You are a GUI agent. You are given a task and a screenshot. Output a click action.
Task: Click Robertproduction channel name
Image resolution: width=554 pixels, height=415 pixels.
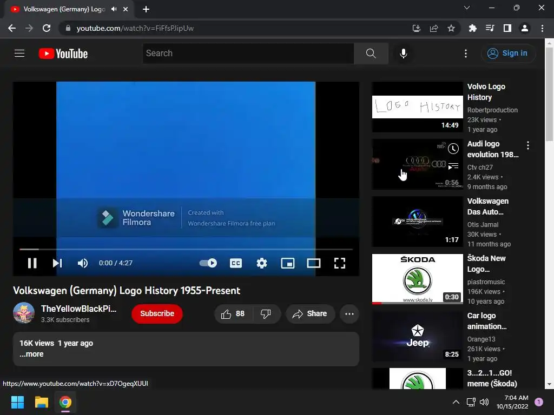click(x=492, y=110)
